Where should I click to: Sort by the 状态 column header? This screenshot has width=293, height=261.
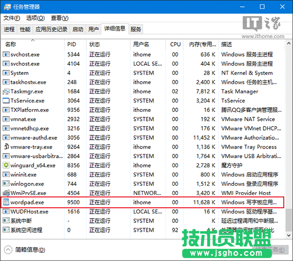pyautogui.click(x=108, y=44)
